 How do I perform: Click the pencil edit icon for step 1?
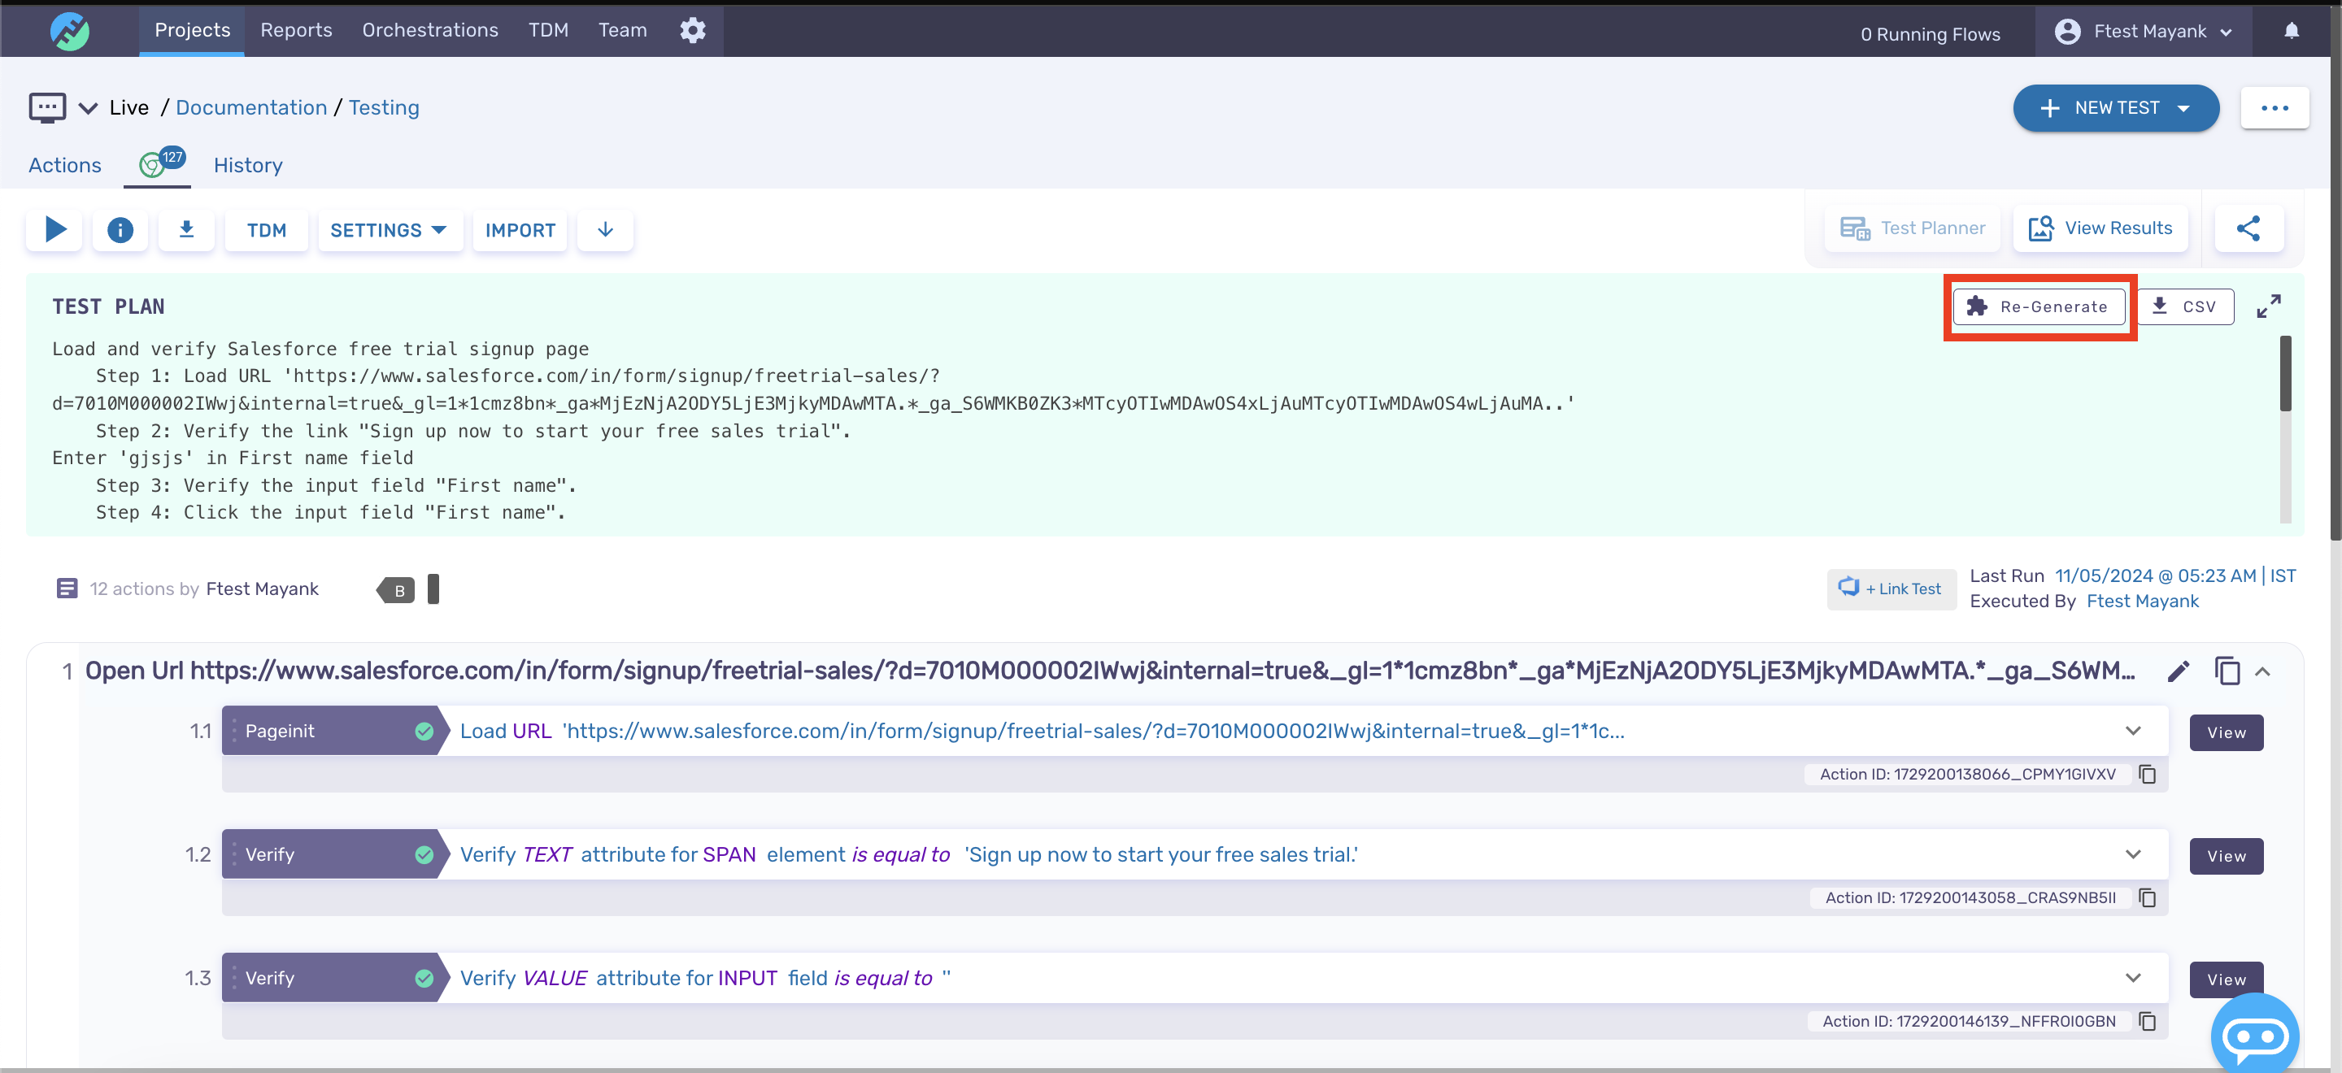tap(2179, 671)
